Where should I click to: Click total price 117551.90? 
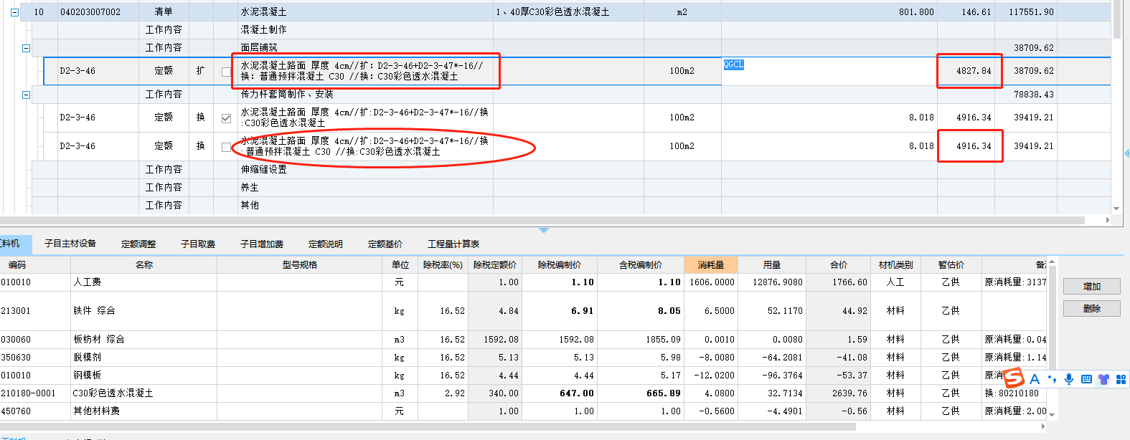[1031, 12]
